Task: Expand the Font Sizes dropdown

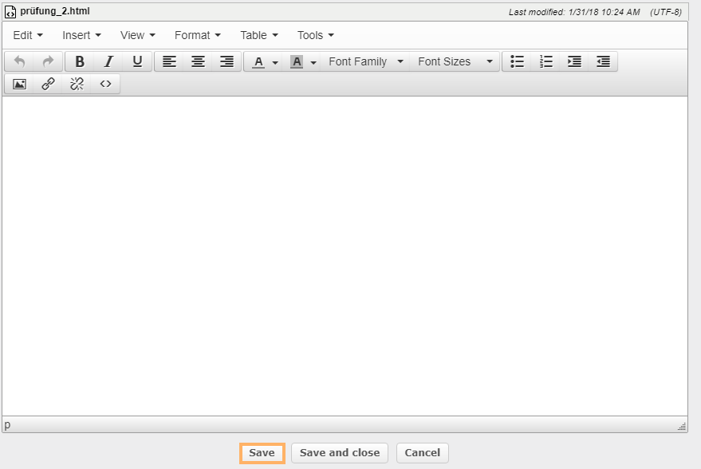Action: click(455, 61)
